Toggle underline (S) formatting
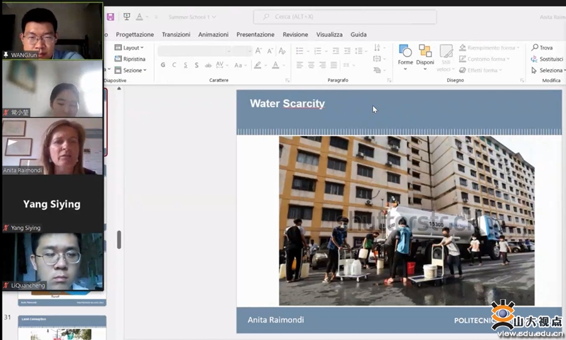 point(186,65)
